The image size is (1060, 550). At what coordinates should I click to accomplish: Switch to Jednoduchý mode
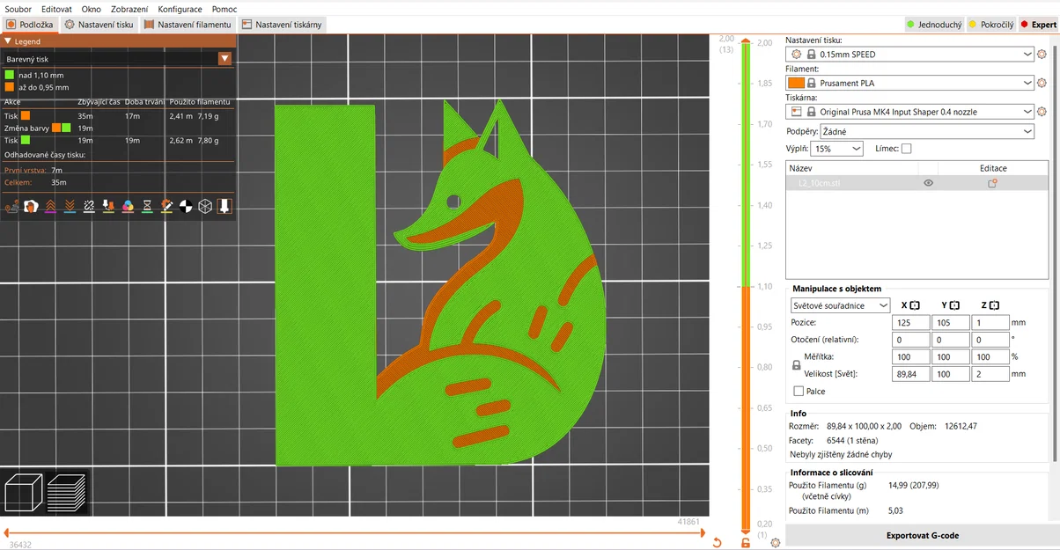pyautogui.click(x=934, y=25)
